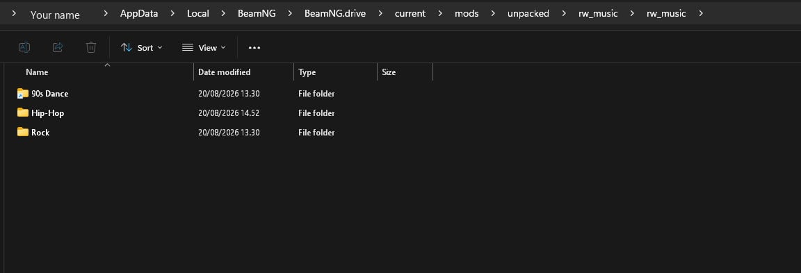Expand chevron between current and mods
The height and width of the screenshot is (273, 801).
(440, 14)
